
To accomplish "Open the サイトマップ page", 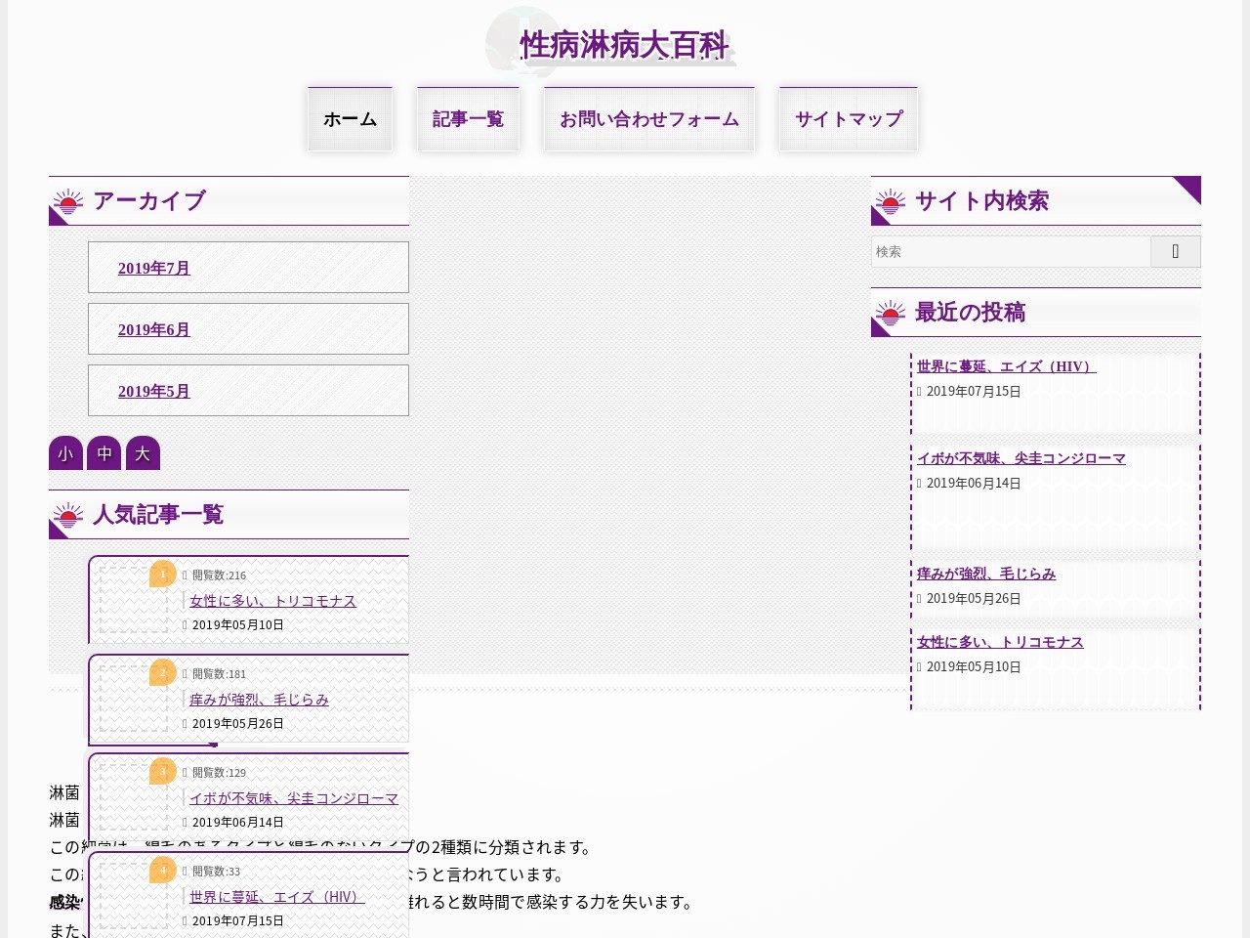I will [848, 119].
